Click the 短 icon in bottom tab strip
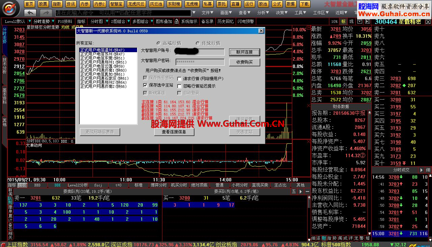Screen dimensions: 432x247 [368, 238]
